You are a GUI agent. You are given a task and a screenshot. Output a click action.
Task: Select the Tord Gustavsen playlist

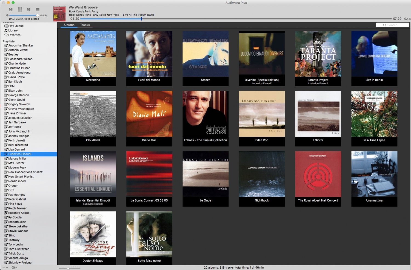[x=28, y=249]
